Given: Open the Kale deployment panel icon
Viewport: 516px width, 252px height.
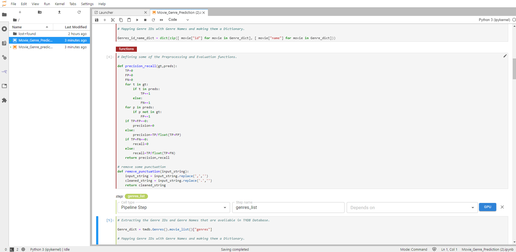Looking at the screenshot, I should click(4, 72).
